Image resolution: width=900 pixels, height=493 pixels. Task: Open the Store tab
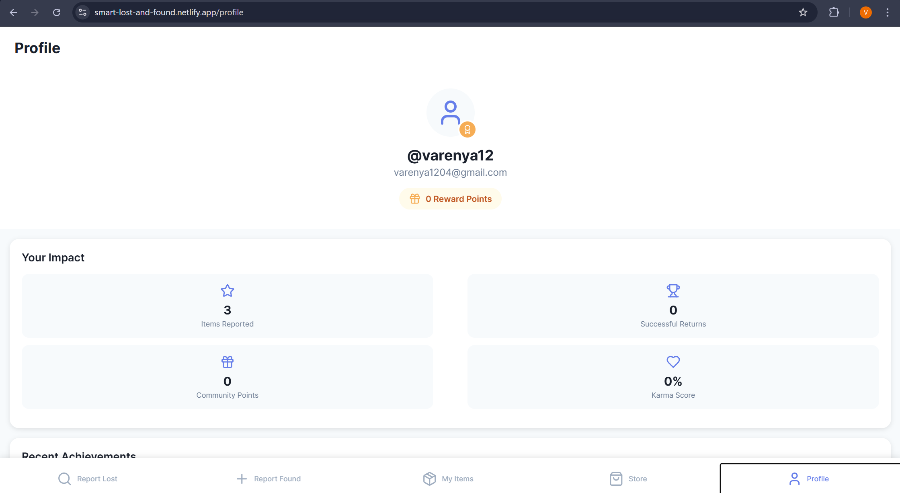pos(628,479)
